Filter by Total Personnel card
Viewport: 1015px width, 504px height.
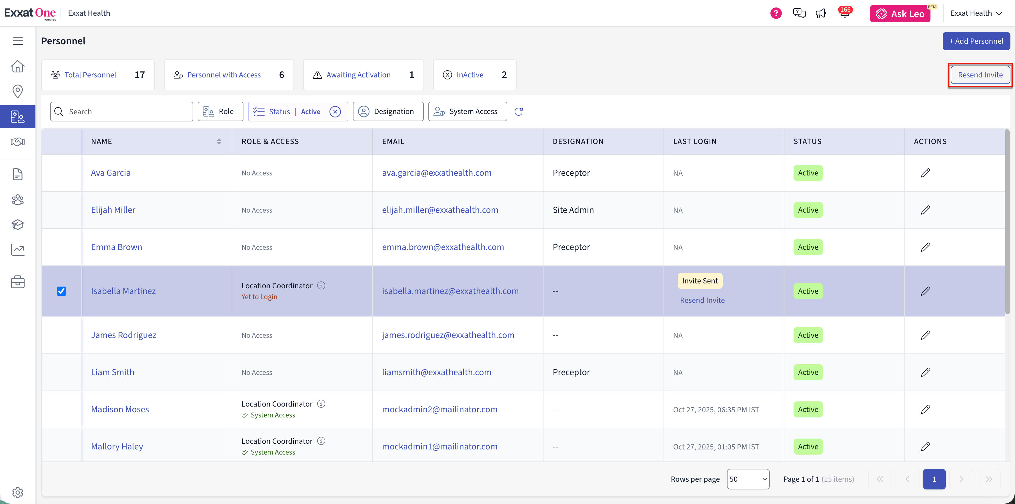point(98,75)
